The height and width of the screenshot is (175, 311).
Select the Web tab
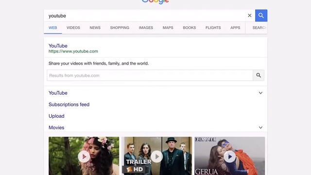click(53, 28)
